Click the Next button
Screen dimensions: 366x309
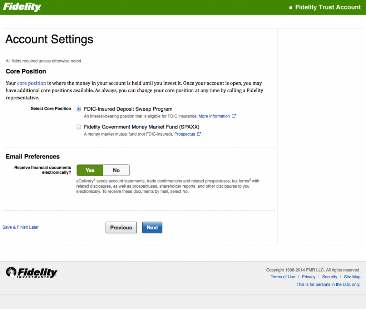click(152, 228)
